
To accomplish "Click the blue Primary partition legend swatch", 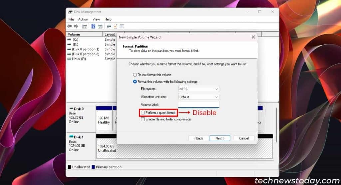I will pos(93,167).
